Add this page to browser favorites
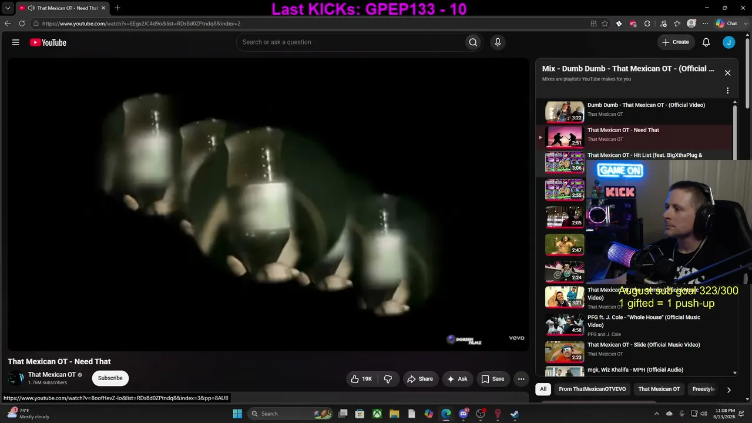Screen dimensions: 752x423 [605, 23]
